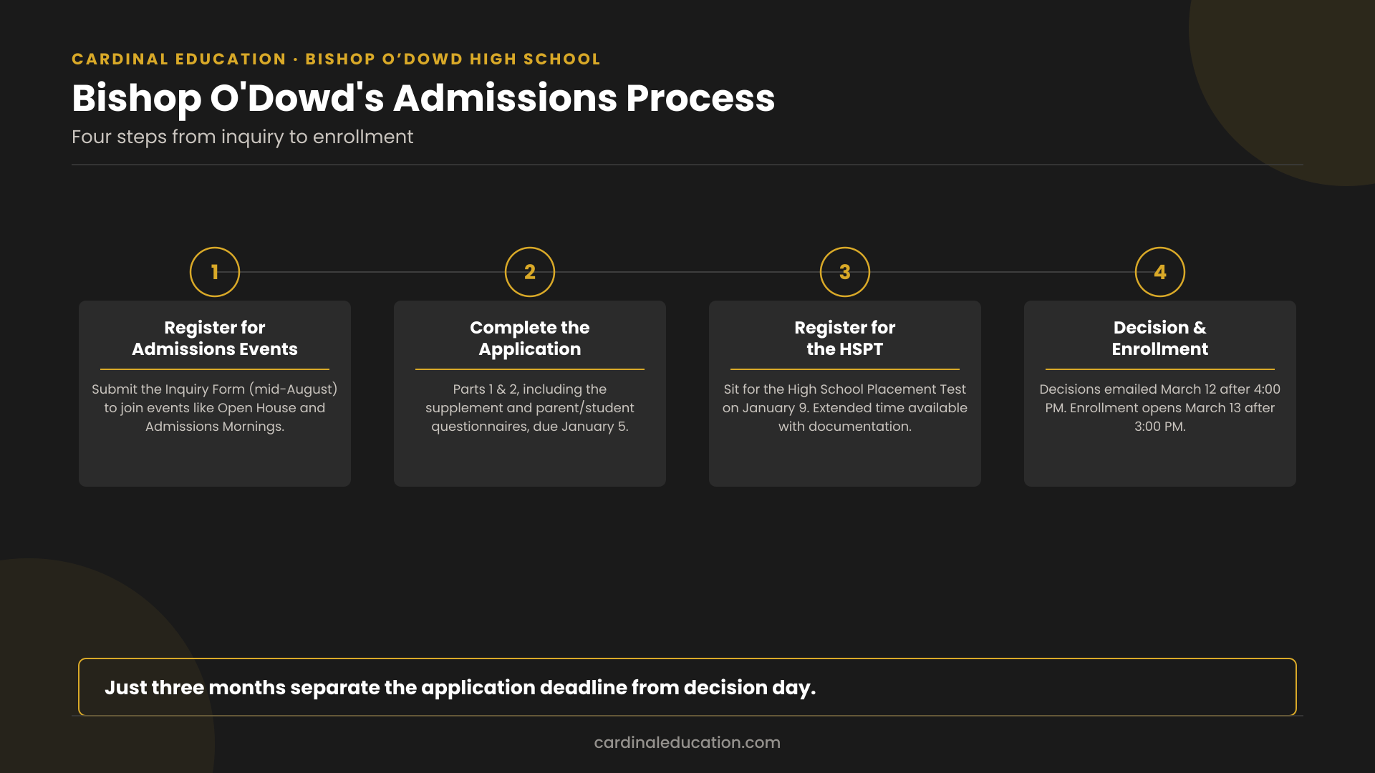Click the 'Bishop O'Dowd's Admissions Process' title
1375x773 pixels.
(423, 98)
